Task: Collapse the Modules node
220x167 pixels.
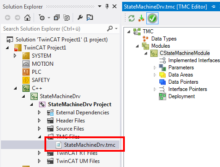Action: (137, 46)
